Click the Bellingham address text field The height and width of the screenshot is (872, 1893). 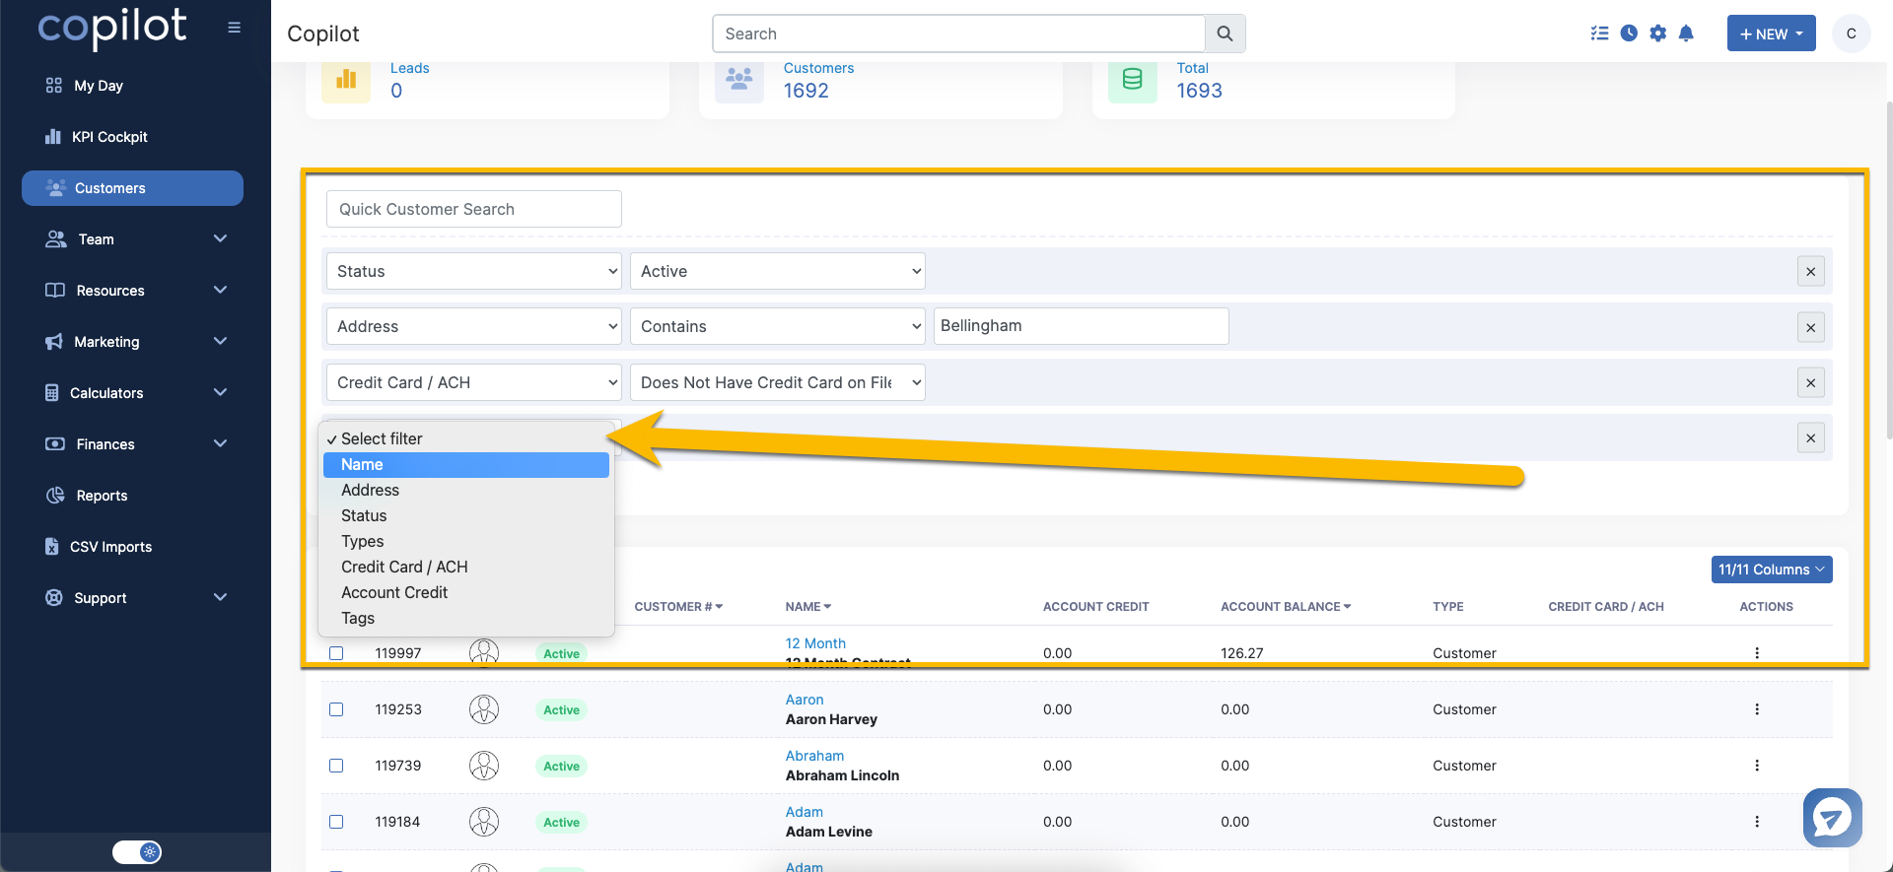point(1082,326)
